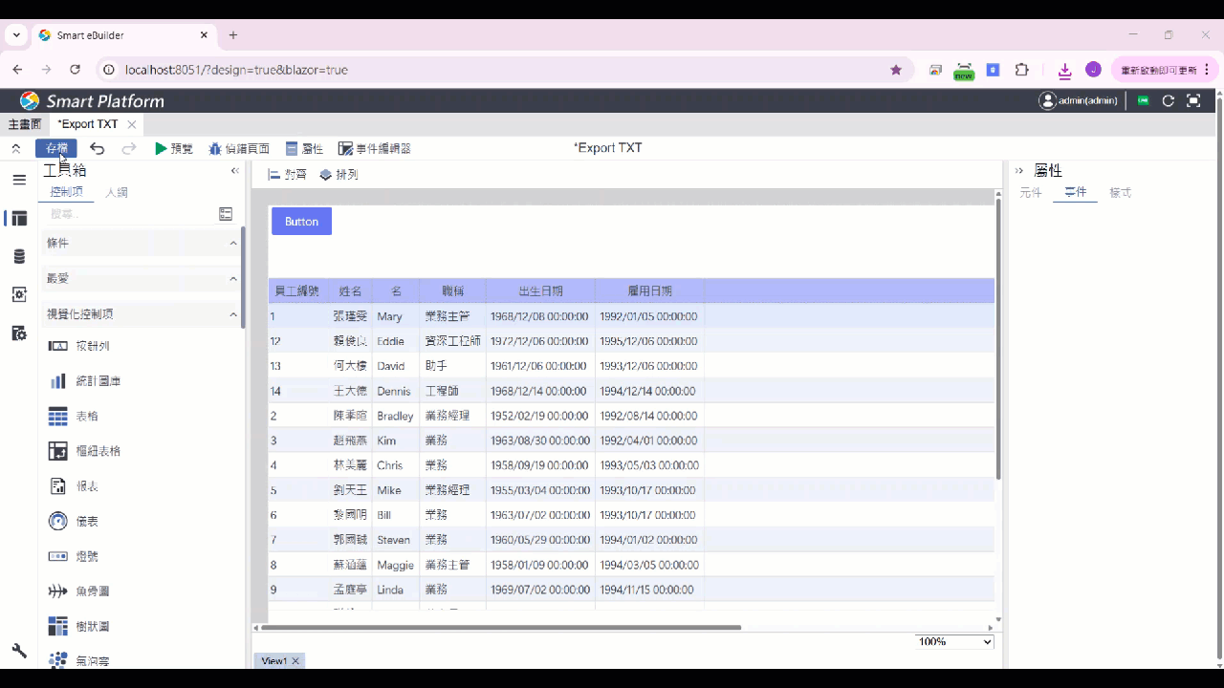Click the green preview play icon
This screenshot has height=688, width=1224.
tap(161, 148)
